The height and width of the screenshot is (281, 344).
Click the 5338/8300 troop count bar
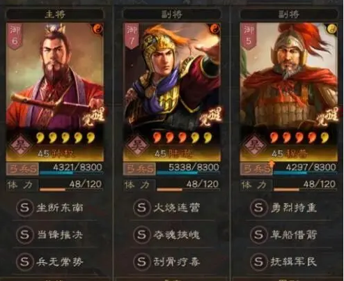coord(189,169)
